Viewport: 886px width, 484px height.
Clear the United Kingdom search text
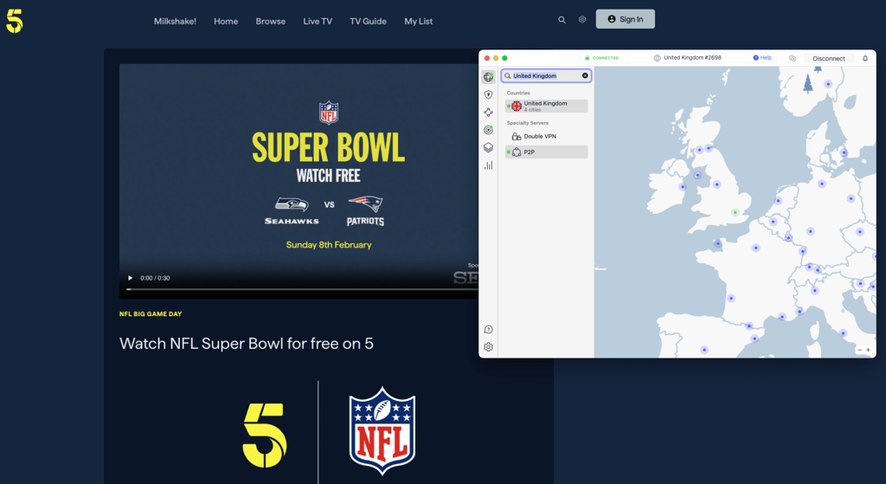click(585, 76)
